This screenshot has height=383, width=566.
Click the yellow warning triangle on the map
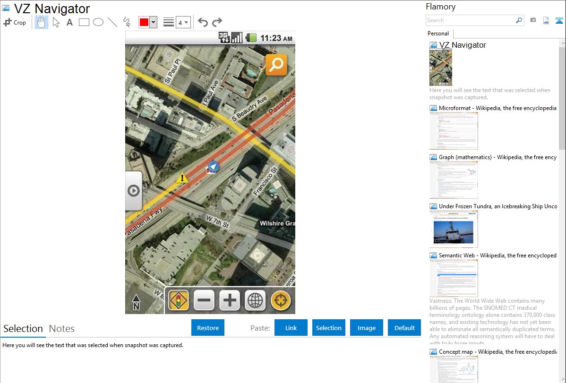182,177
